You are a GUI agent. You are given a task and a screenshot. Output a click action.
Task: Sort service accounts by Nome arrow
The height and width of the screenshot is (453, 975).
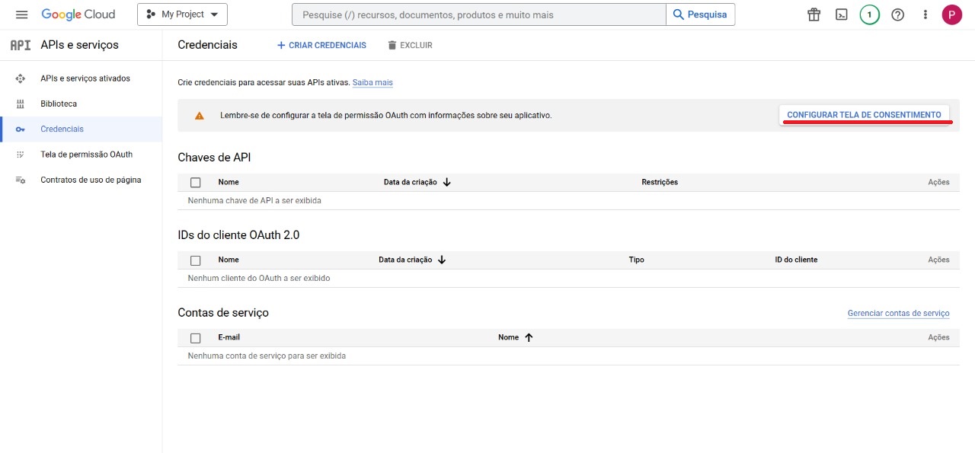[529, 337]
